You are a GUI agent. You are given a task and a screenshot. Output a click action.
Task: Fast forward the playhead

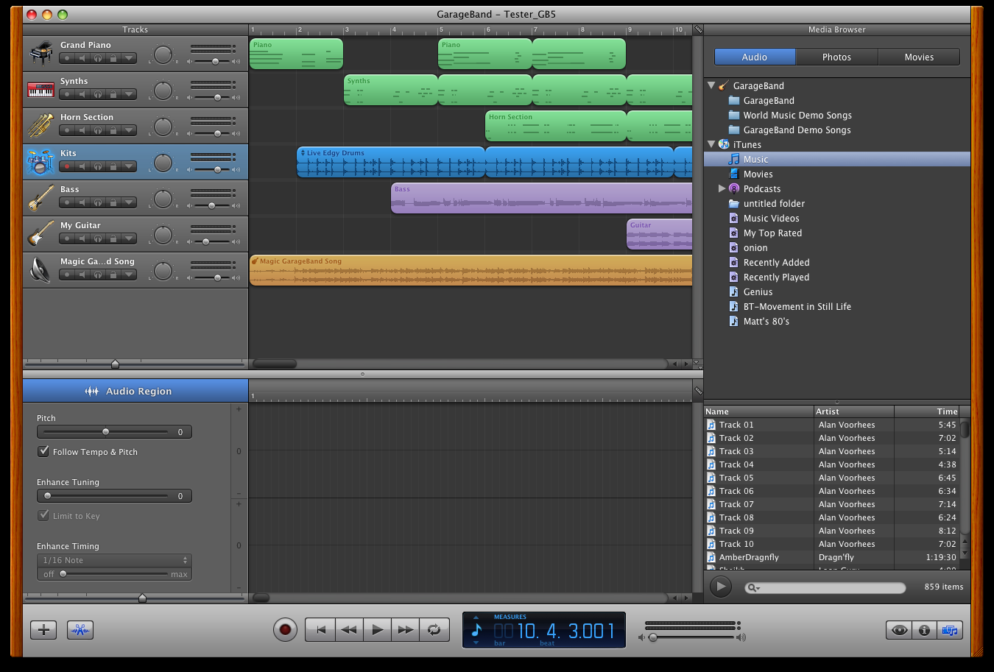tap(405, 629)
